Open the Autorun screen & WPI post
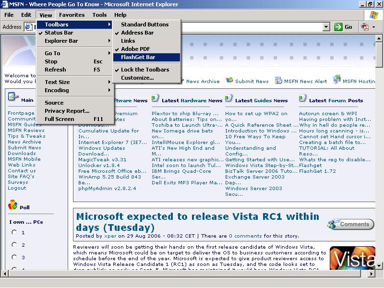This screenshot has width=384, height=288. (328, 114)
